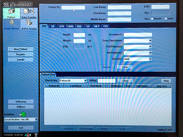Image resolution: width=183 pixels, height=137 pixels.
Task: Click the Exit button
Action: tap(21, 128)
